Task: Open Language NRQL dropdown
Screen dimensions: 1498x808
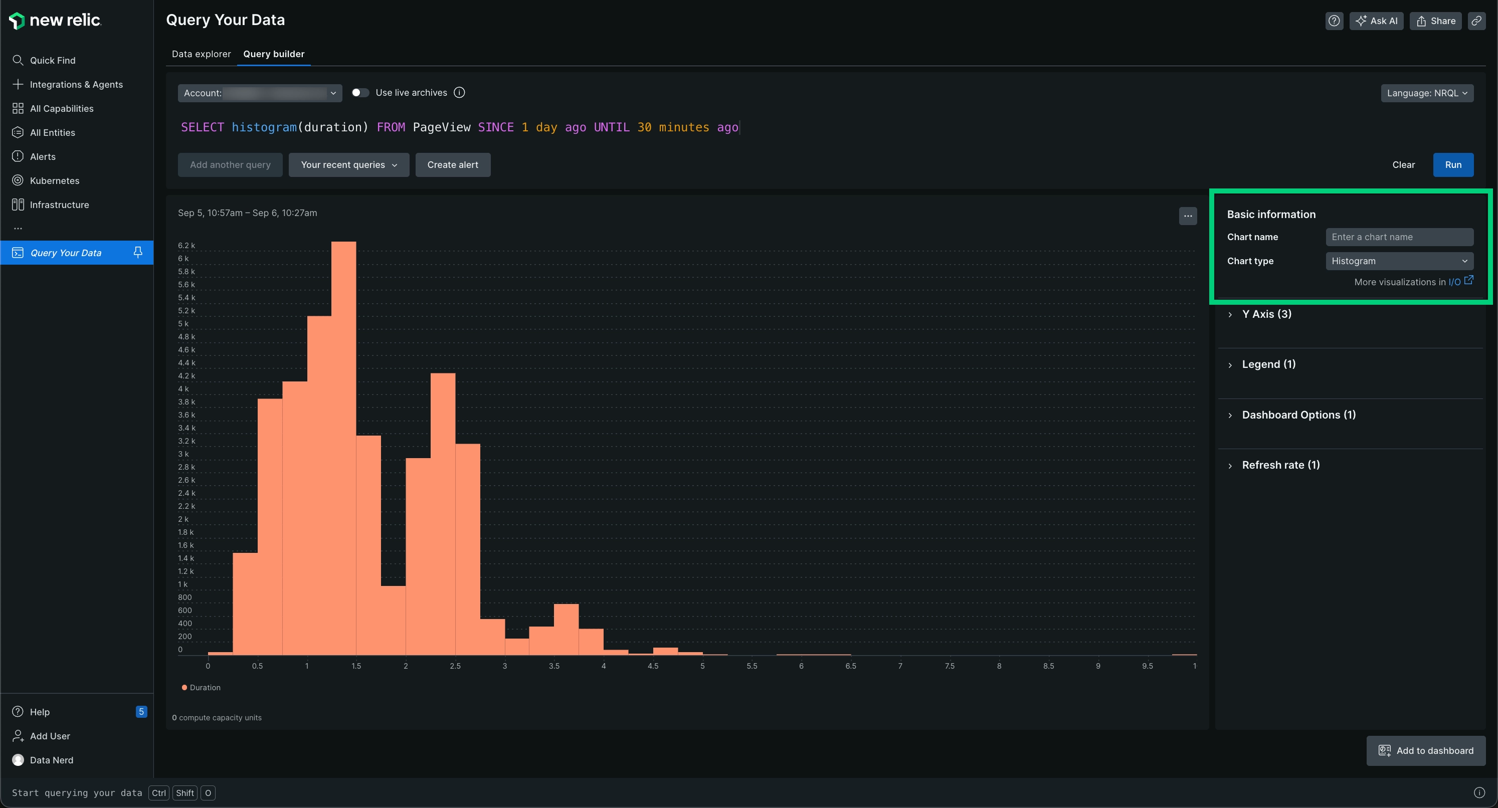Action: pyautogui.click(x=1427, y=93)
